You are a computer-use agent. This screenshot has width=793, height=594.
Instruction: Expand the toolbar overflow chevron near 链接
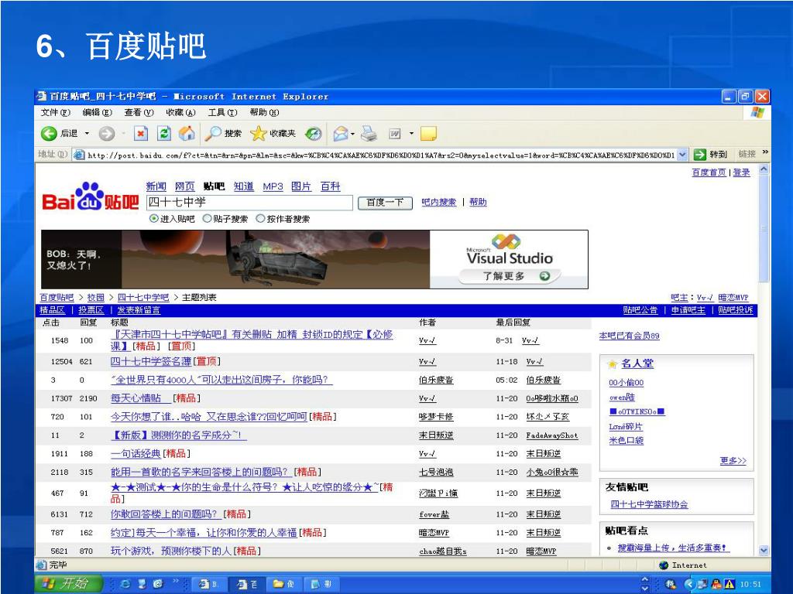click(764, 152)
